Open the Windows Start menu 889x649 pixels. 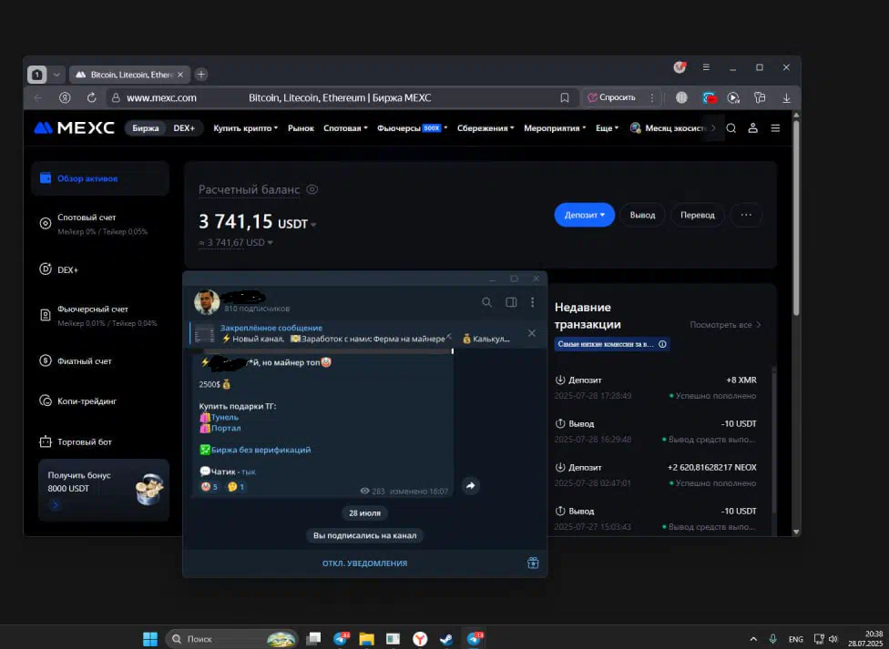(x=150, y=639)
